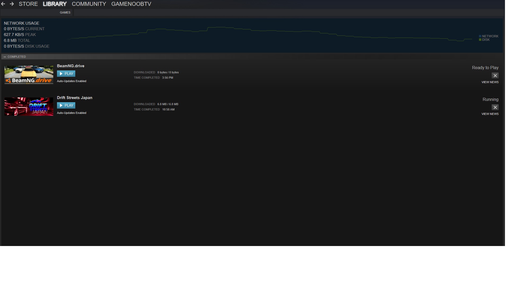Screen dimensions: 510x286
Task: Open the STORE section
Action: (x=28, y=4)
